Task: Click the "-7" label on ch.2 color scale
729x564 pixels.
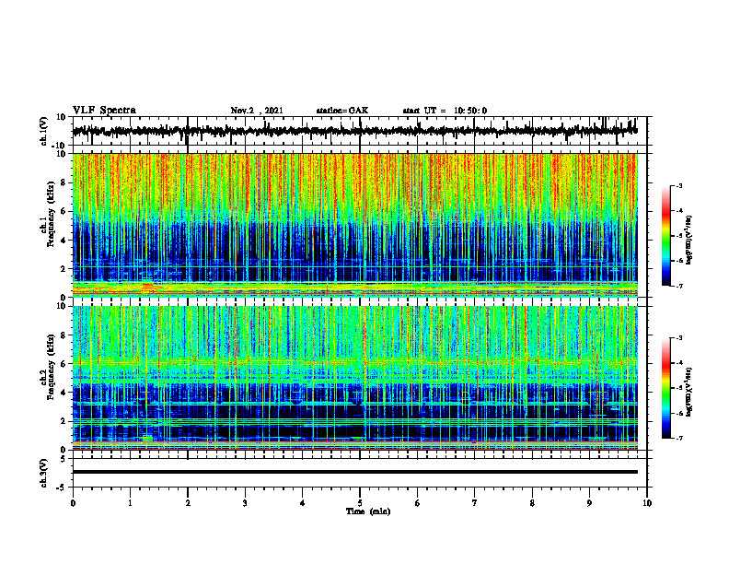Action: [x=679, y=438]
